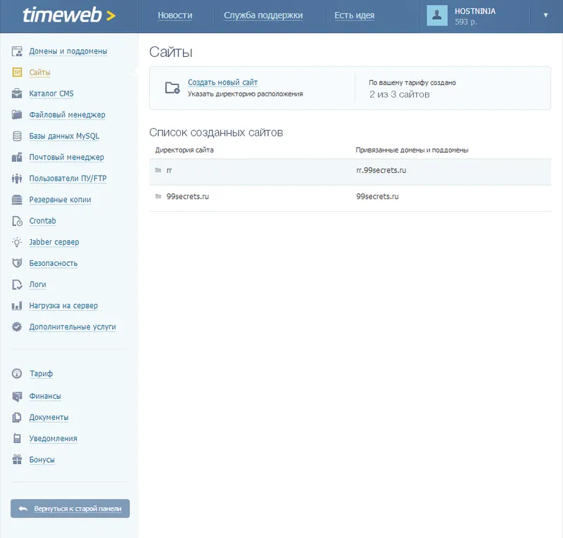Click the 593 р. account balance
Screen dimensions: 563x538
click(x=466, y=22)
